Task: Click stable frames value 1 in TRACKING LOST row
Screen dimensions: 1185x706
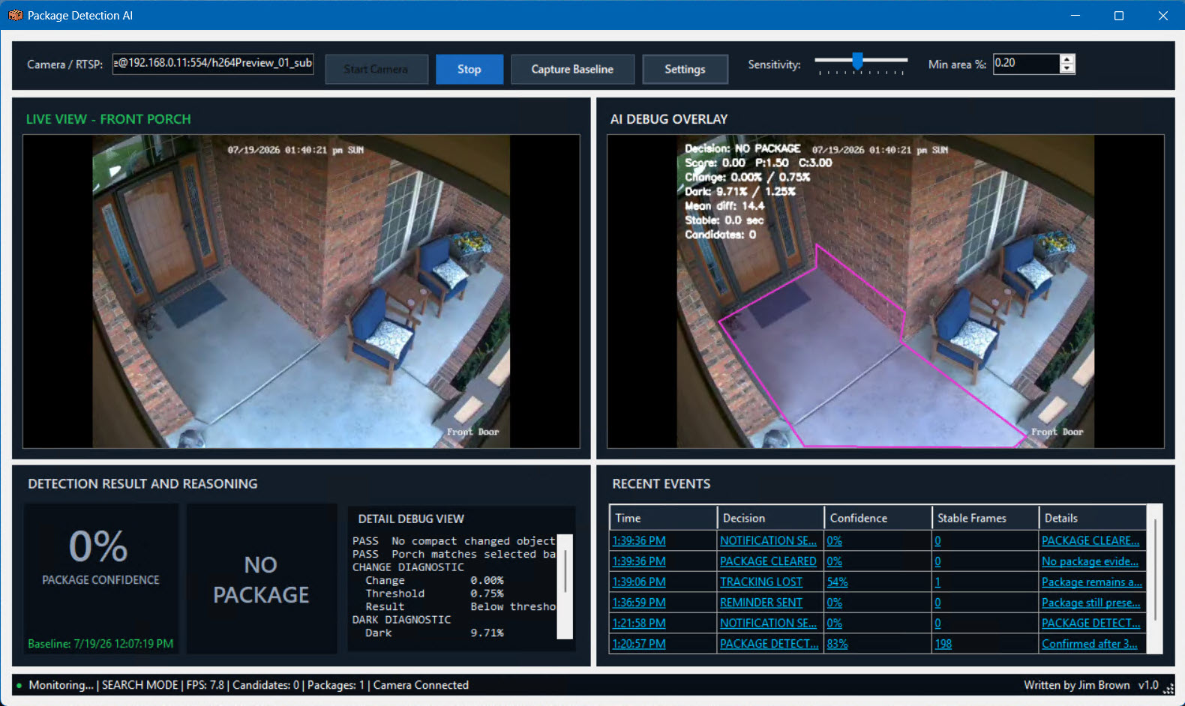Action: coord(937,582)
